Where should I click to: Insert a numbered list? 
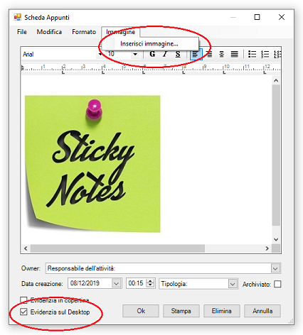pyautogui.click(x=265, y=54)
